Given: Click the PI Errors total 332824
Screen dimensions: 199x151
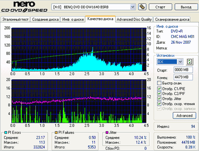Looking at the screenshot, I should 39,147.
